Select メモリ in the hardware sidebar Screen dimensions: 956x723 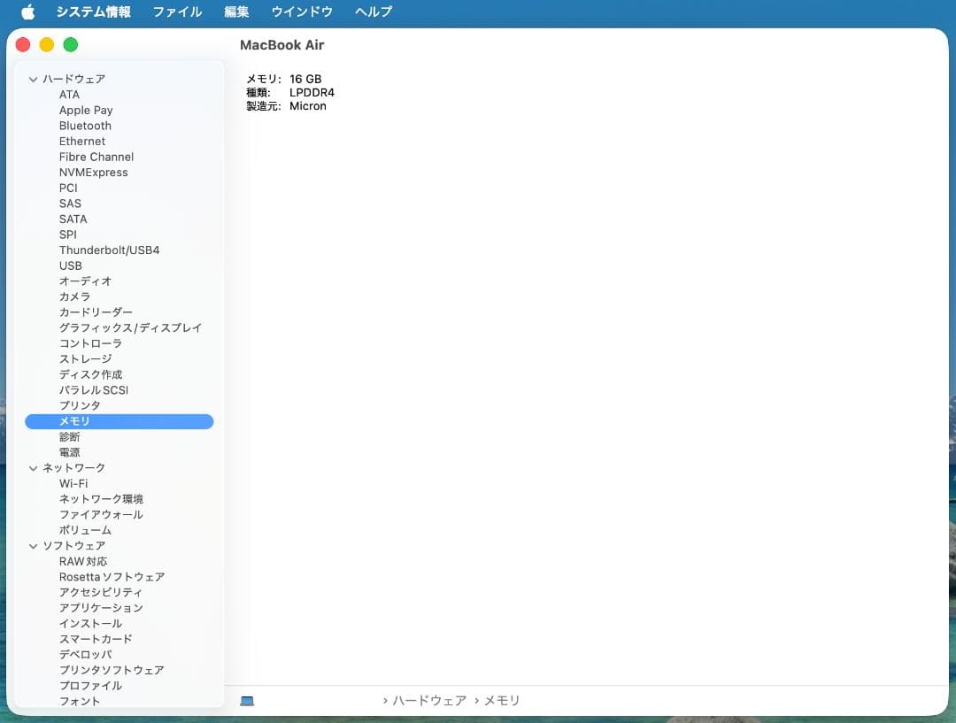74,421
